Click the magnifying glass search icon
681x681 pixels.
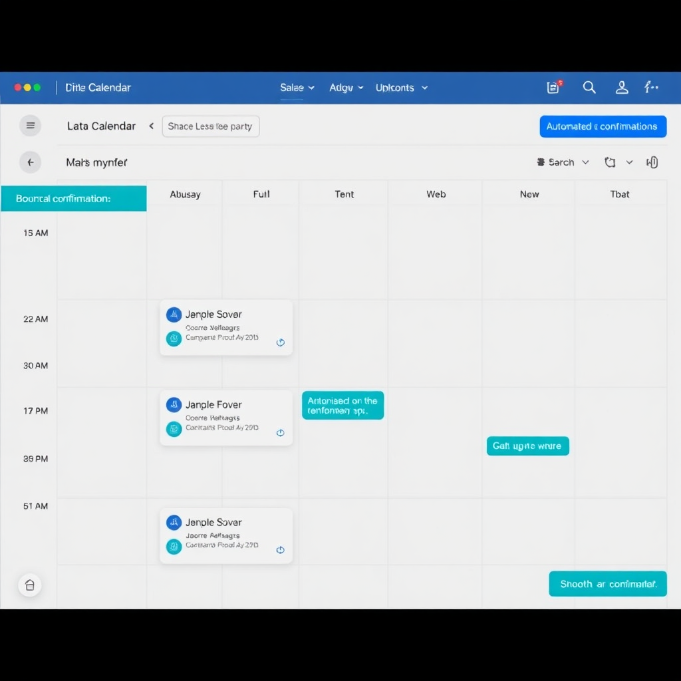coord(589,87)
